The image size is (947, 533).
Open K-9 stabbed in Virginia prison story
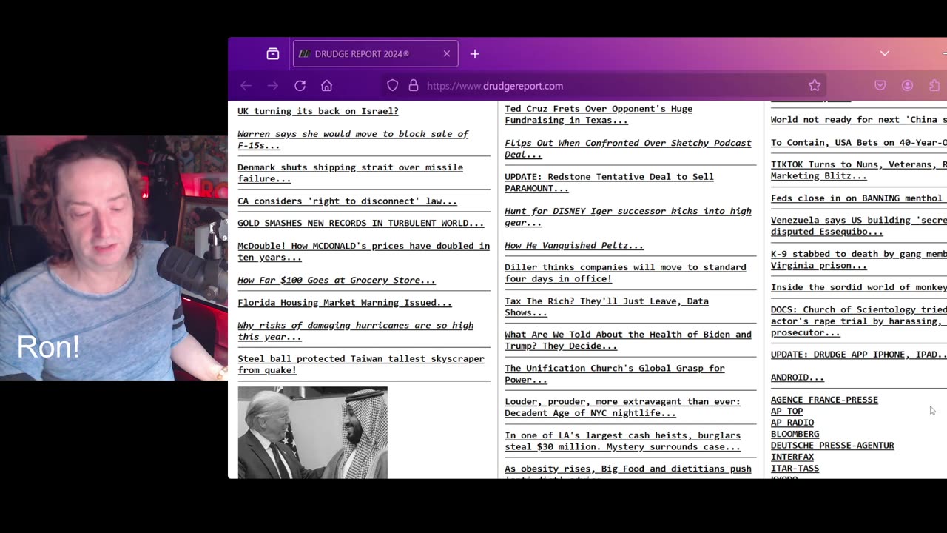coord(858,259)
